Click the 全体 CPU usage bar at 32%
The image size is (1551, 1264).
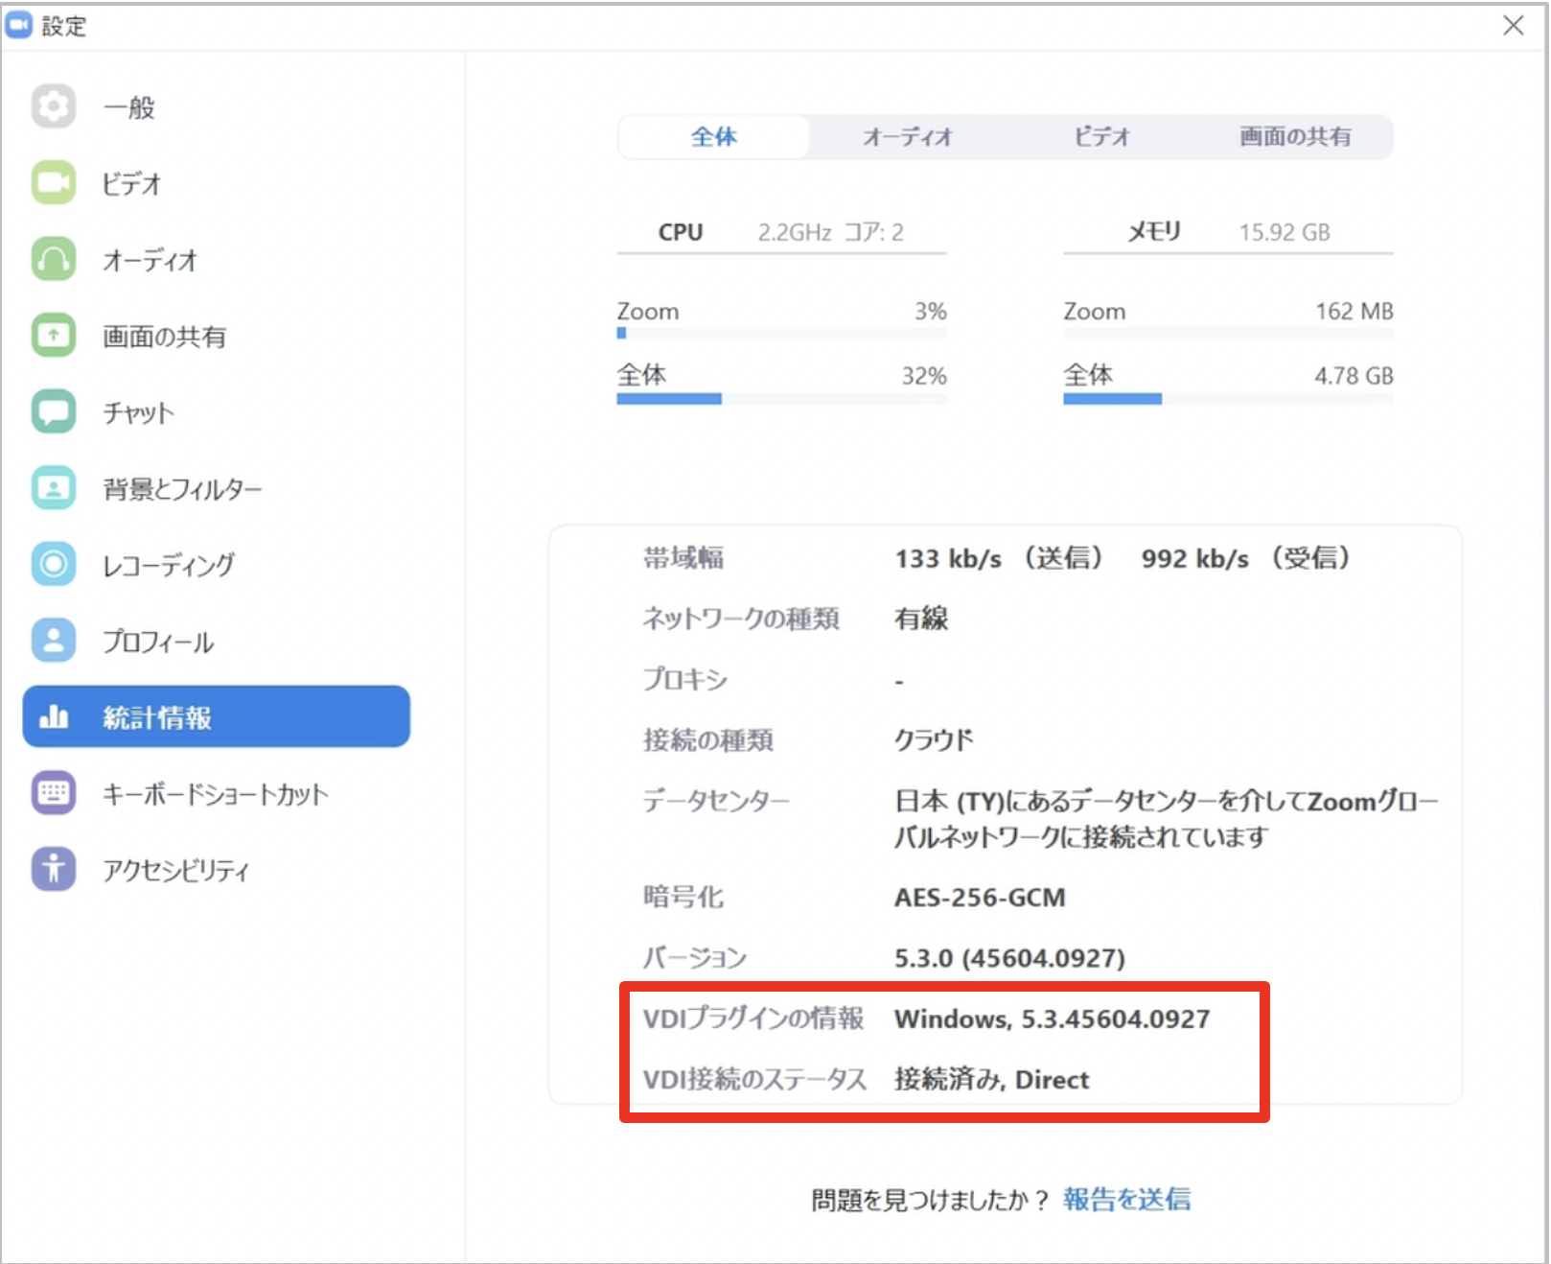point(781,399)
